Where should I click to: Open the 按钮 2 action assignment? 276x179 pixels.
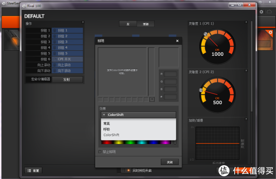pyautogui.click(x=67, y=36)
